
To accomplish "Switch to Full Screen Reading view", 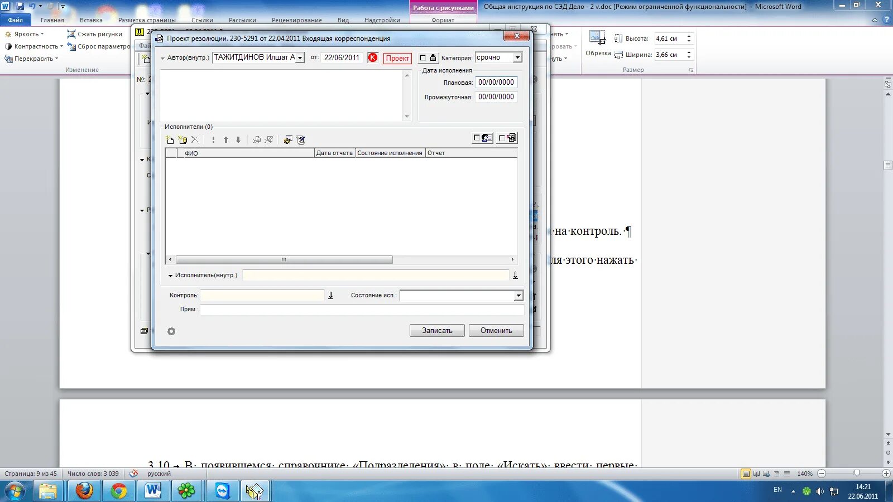I will coord(756,474).
